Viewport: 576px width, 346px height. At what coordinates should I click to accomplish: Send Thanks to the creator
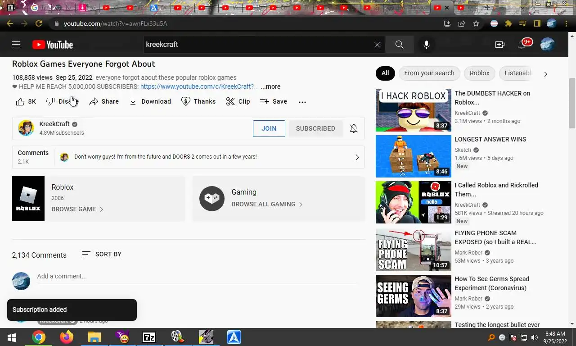(x=198, y=101)
